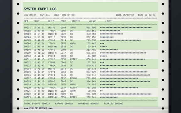Click value '30.993'
Image resolution: width=181 pixels, height=113 pixels.
(x=92, y=91)
